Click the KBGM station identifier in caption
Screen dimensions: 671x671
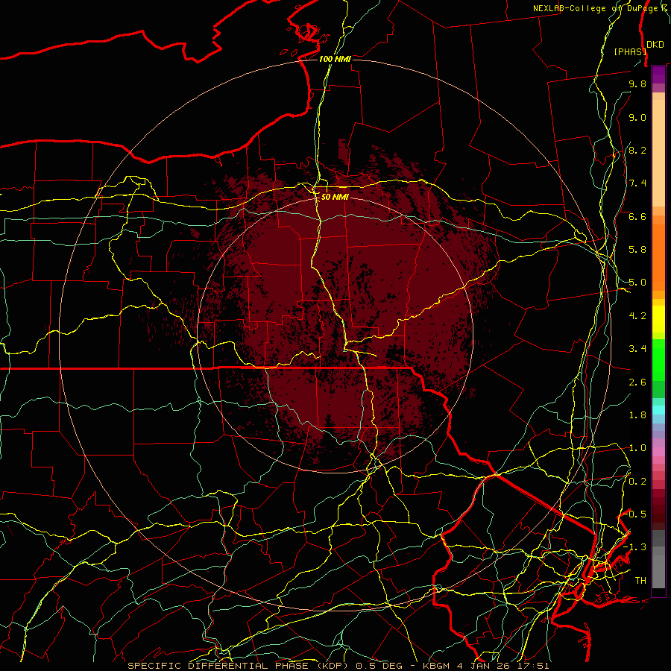pos(438,666)
